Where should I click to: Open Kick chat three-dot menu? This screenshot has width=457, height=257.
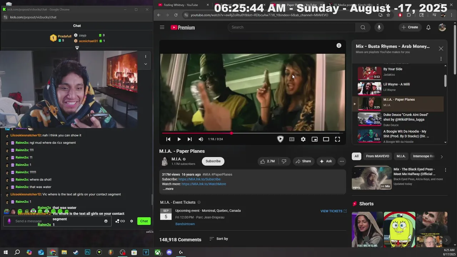pos(146,56)
